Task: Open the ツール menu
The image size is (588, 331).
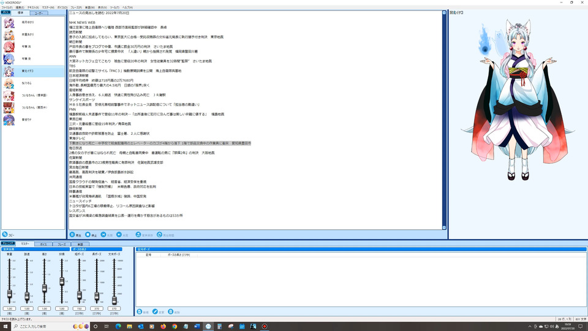Action: [115, 7]
